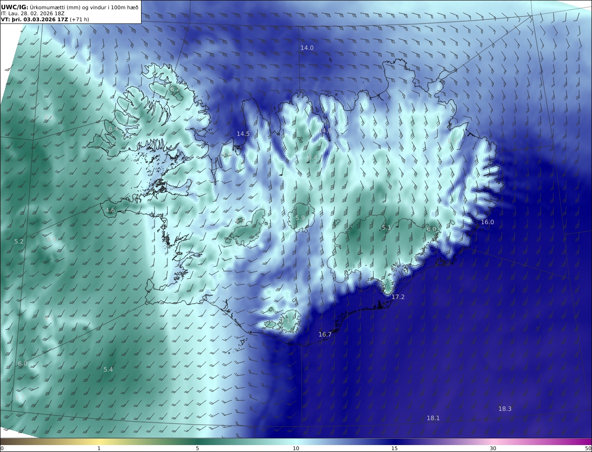
Task: Click the 10 tick on the color scale
Action: (296, 448)
